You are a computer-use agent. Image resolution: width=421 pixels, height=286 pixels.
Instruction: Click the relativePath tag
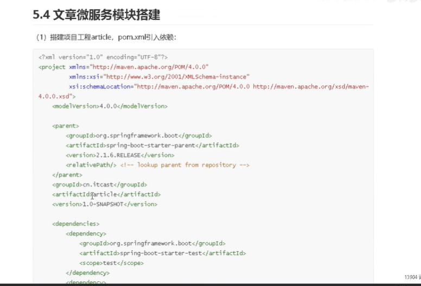pyautogui.click(x=91, y=165)
